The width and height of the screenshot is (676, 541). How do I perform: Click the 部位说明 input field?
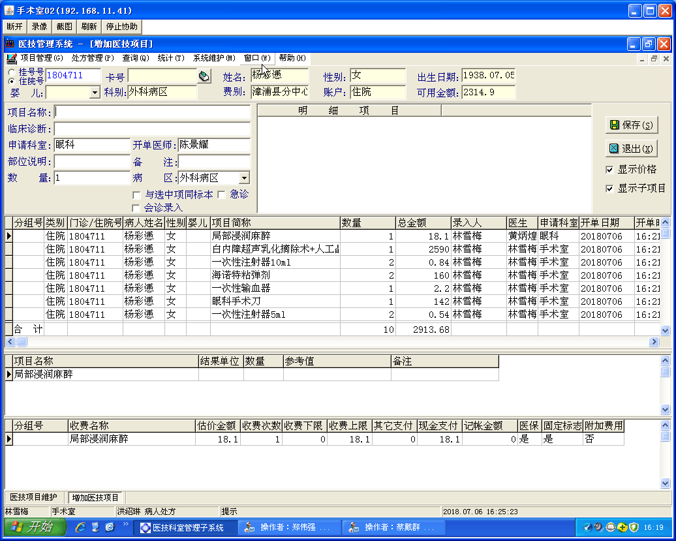click(92, 162)
